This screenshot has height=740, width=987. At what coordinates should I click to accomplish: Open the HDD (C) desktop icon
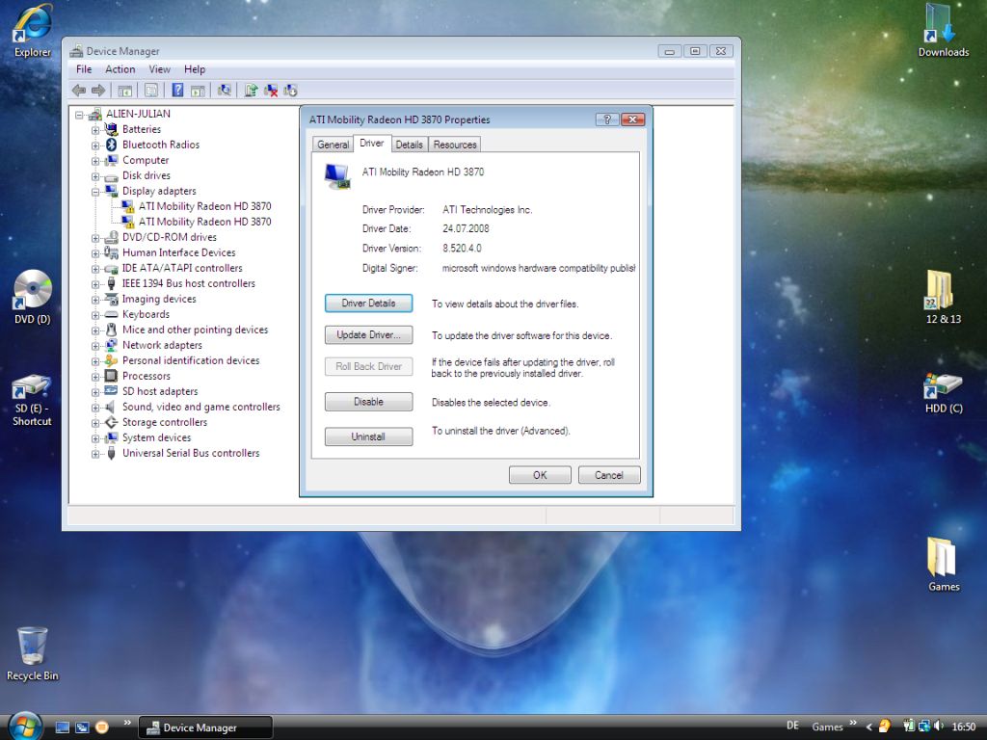point(943,393)
